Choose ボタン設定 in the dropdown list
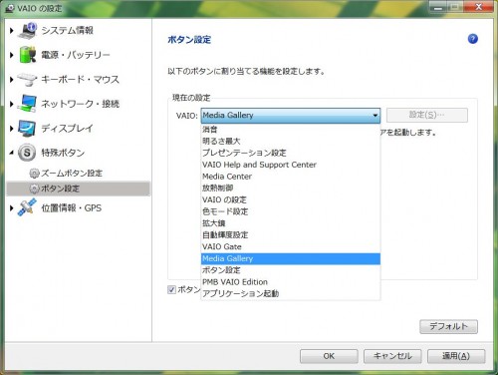 click(x=291, y=270)
